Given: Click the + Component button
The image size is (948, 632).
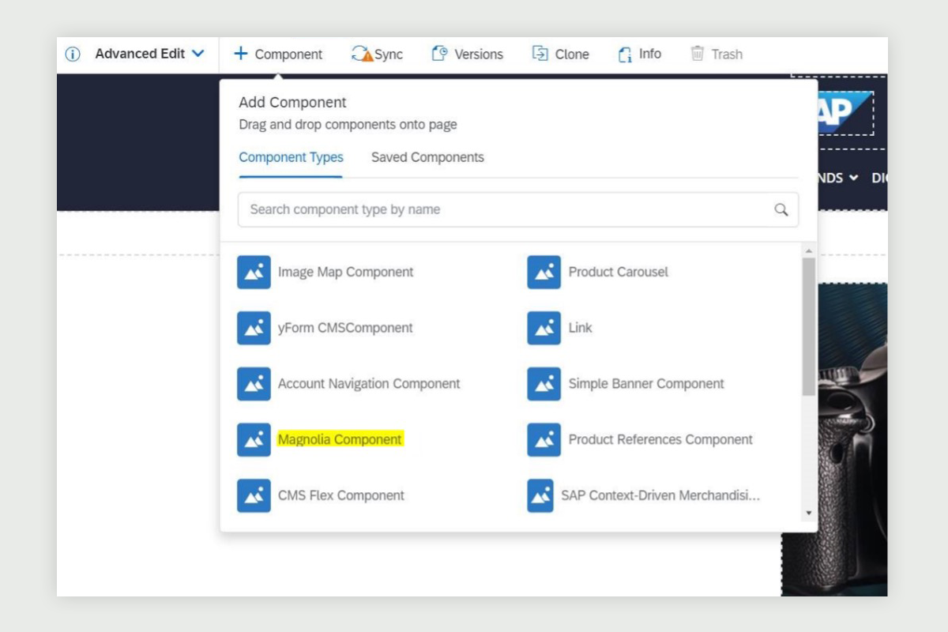Looking at the screenshot, I should point(277,54).
